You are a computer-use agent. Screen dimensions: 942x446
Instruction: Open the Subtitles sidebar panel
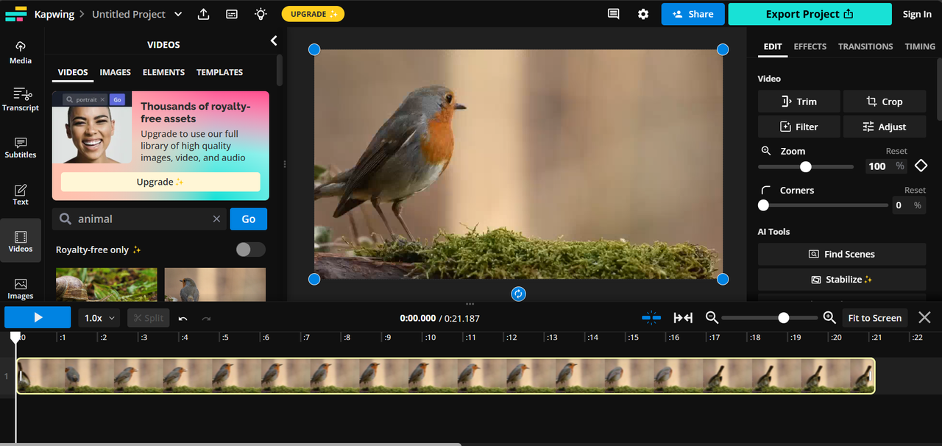click(x=21, y=146)
